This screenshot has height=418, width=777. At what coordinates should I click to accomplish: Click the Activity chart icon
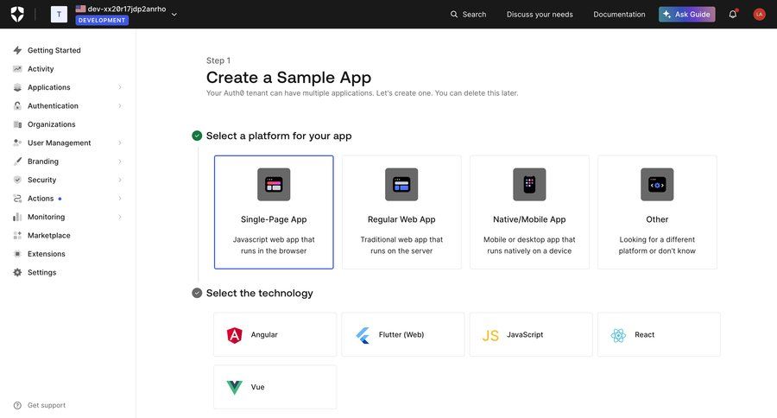click(17, 69)
